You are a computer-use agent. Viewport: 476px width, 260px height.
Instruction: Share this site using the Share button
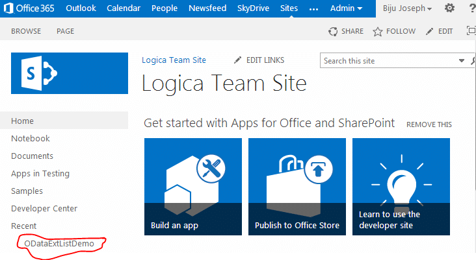point(346,31)
